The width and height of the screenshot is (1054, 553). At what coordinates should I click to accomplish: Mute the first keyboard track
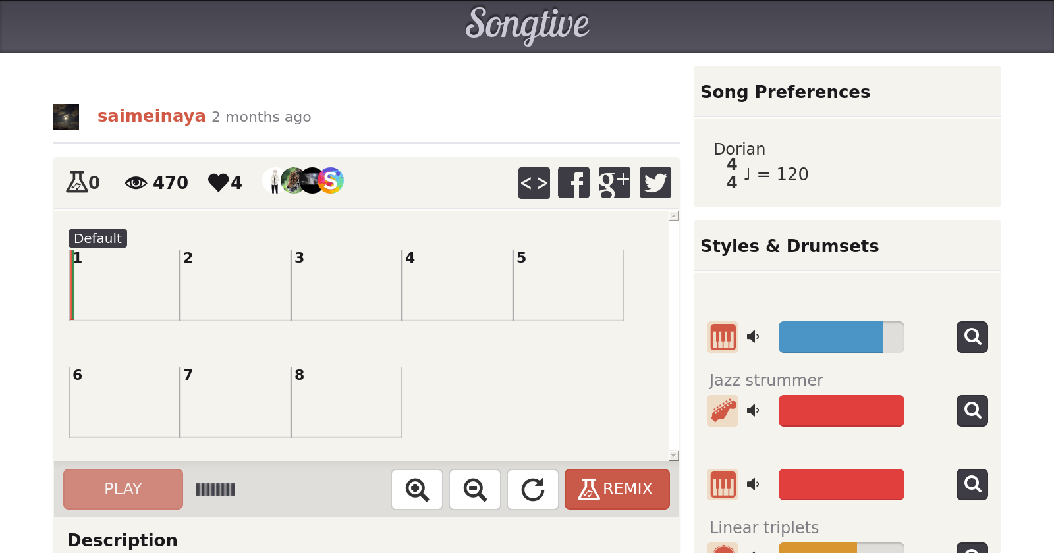pos(753,337)
